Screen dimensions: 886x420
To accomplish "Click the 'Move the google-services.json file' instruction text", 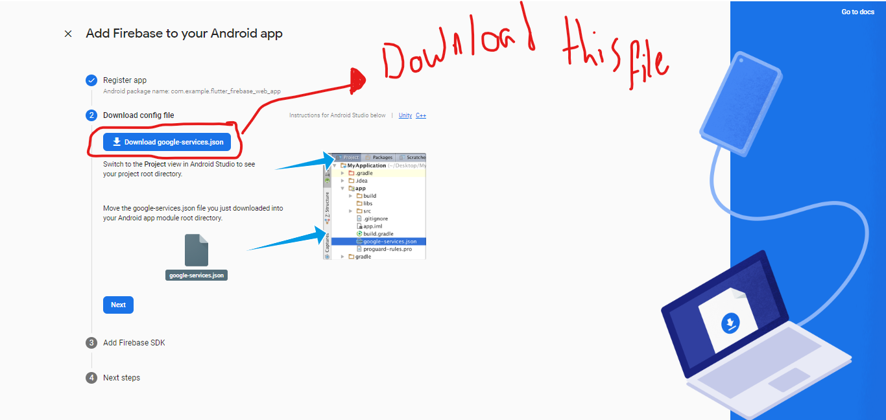I will (x=193, y=213).
